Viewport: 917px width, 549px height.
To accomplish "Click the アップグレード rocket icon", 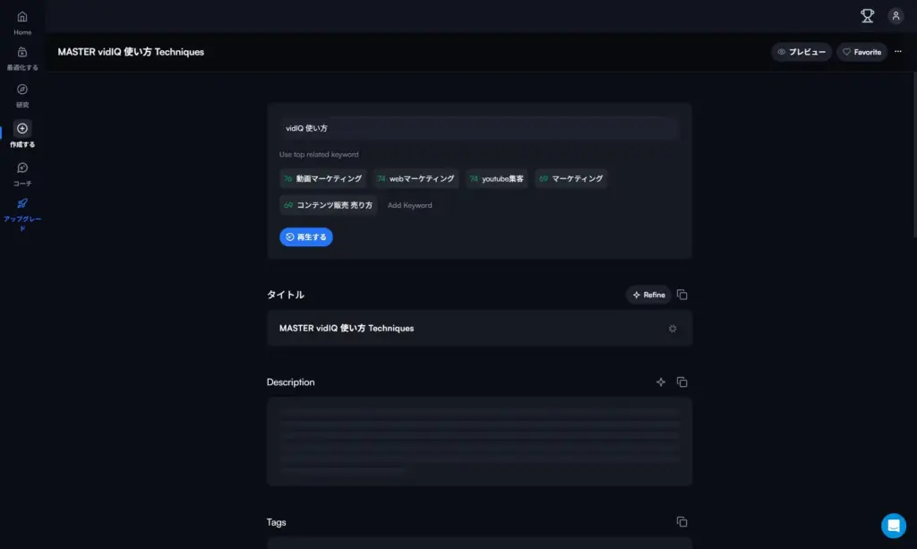I will point(22,203).
